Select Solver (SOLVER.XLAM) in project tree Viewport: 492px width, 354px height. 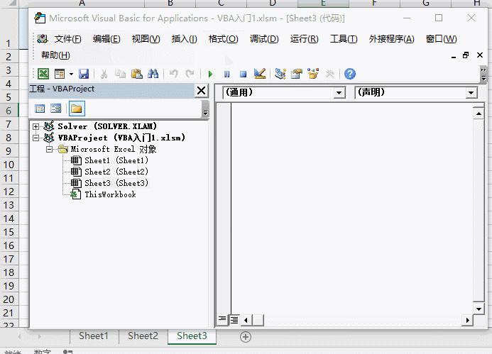pyautogui.click(x=107, y=126)
